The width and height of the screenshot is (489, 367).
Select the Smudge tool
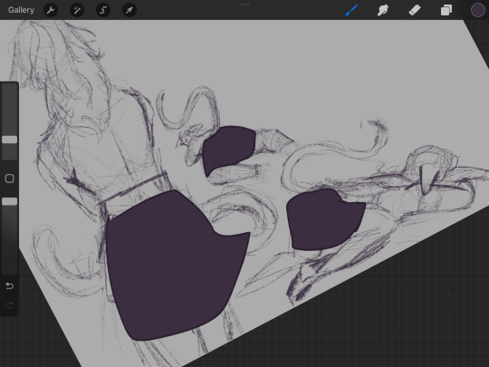383,10
